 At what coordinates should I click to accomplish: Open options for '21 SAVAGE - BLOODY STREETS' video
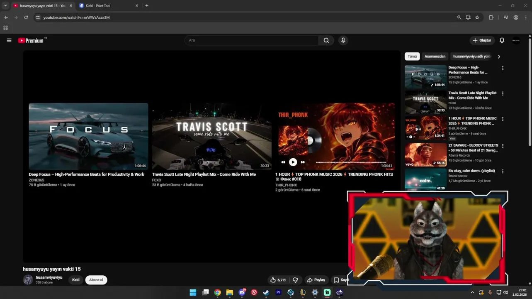tap(503, 146)
